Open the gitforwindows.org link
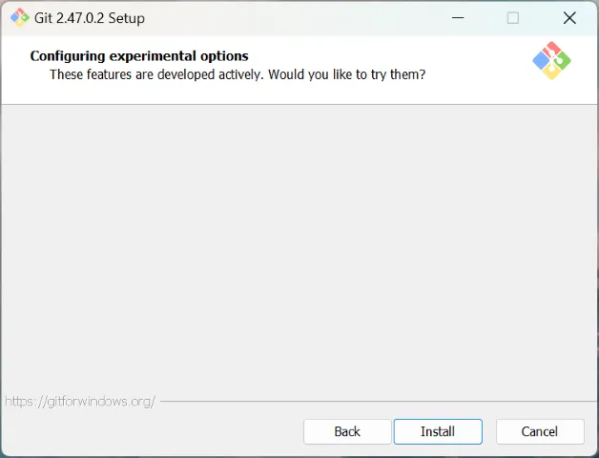 tap(80, 402)
